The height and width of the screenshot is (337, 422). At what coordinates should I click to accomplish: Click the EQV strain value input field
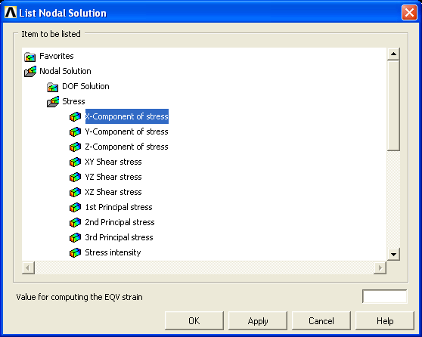[385, 296]
